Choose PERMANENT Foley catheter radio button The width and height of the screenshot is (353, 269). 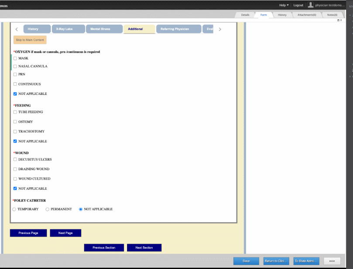click(48, 209)
